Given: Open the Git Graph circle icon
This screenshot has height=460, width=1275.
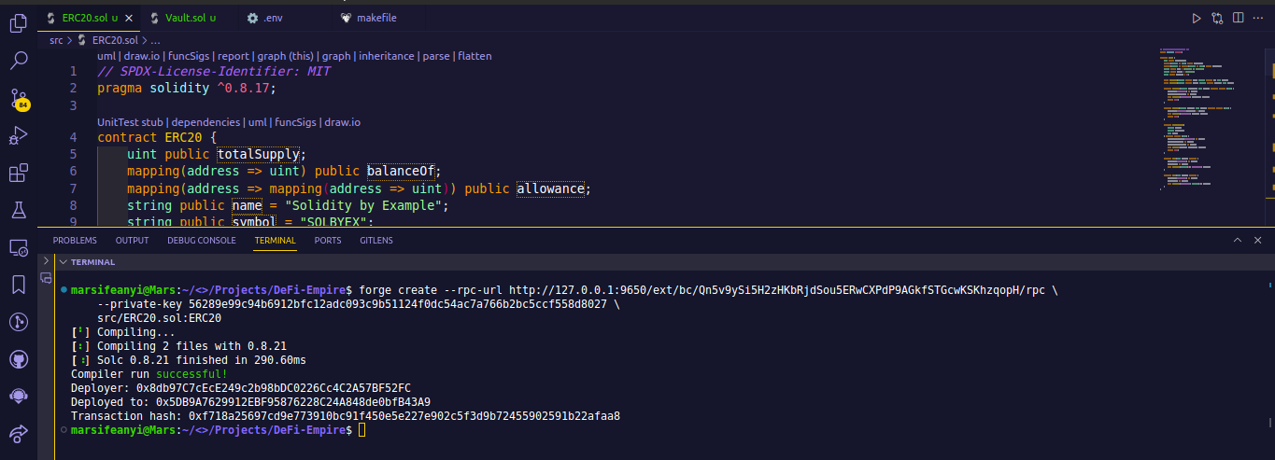Looking at the screenshot, I should [x=18, y=322].
